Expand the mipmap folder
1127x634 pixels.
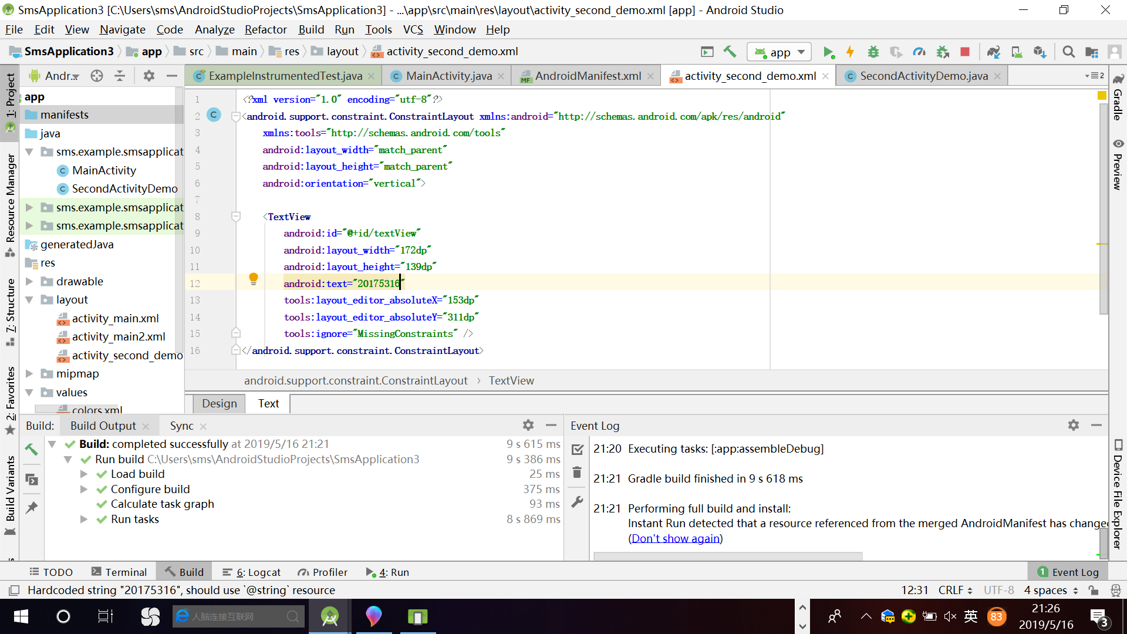29,374
